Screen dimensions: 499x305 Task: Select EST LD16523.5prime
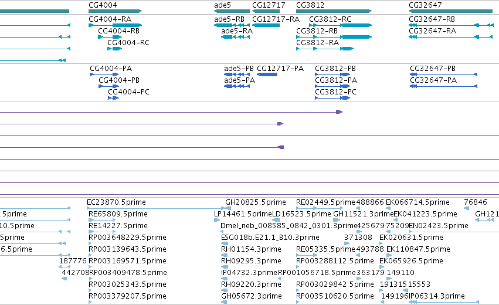[302, 214]
